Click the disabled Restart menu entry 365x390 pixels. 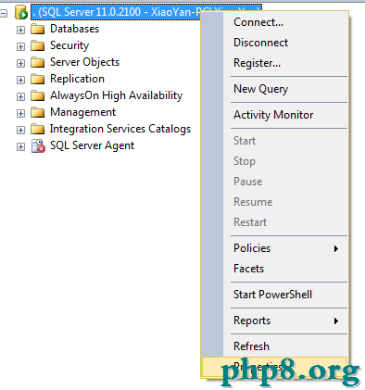click(x=275, y=222)
